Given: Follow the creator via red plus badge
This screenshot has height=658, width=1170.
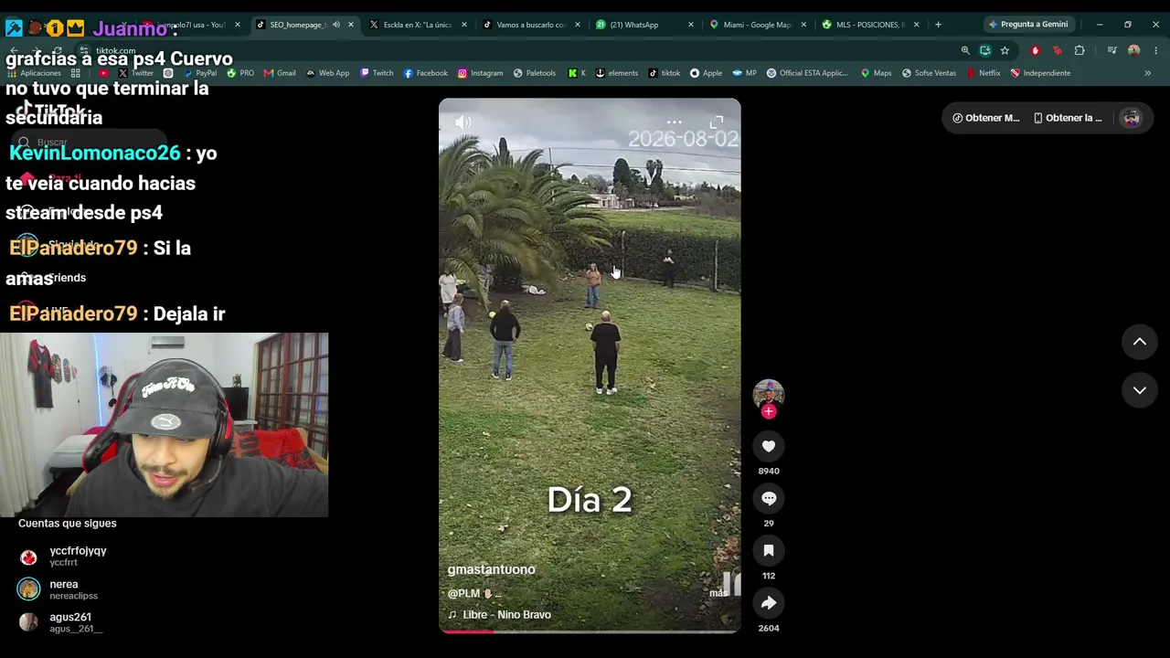Looking at the screenshot, I should tap(769, 411).
